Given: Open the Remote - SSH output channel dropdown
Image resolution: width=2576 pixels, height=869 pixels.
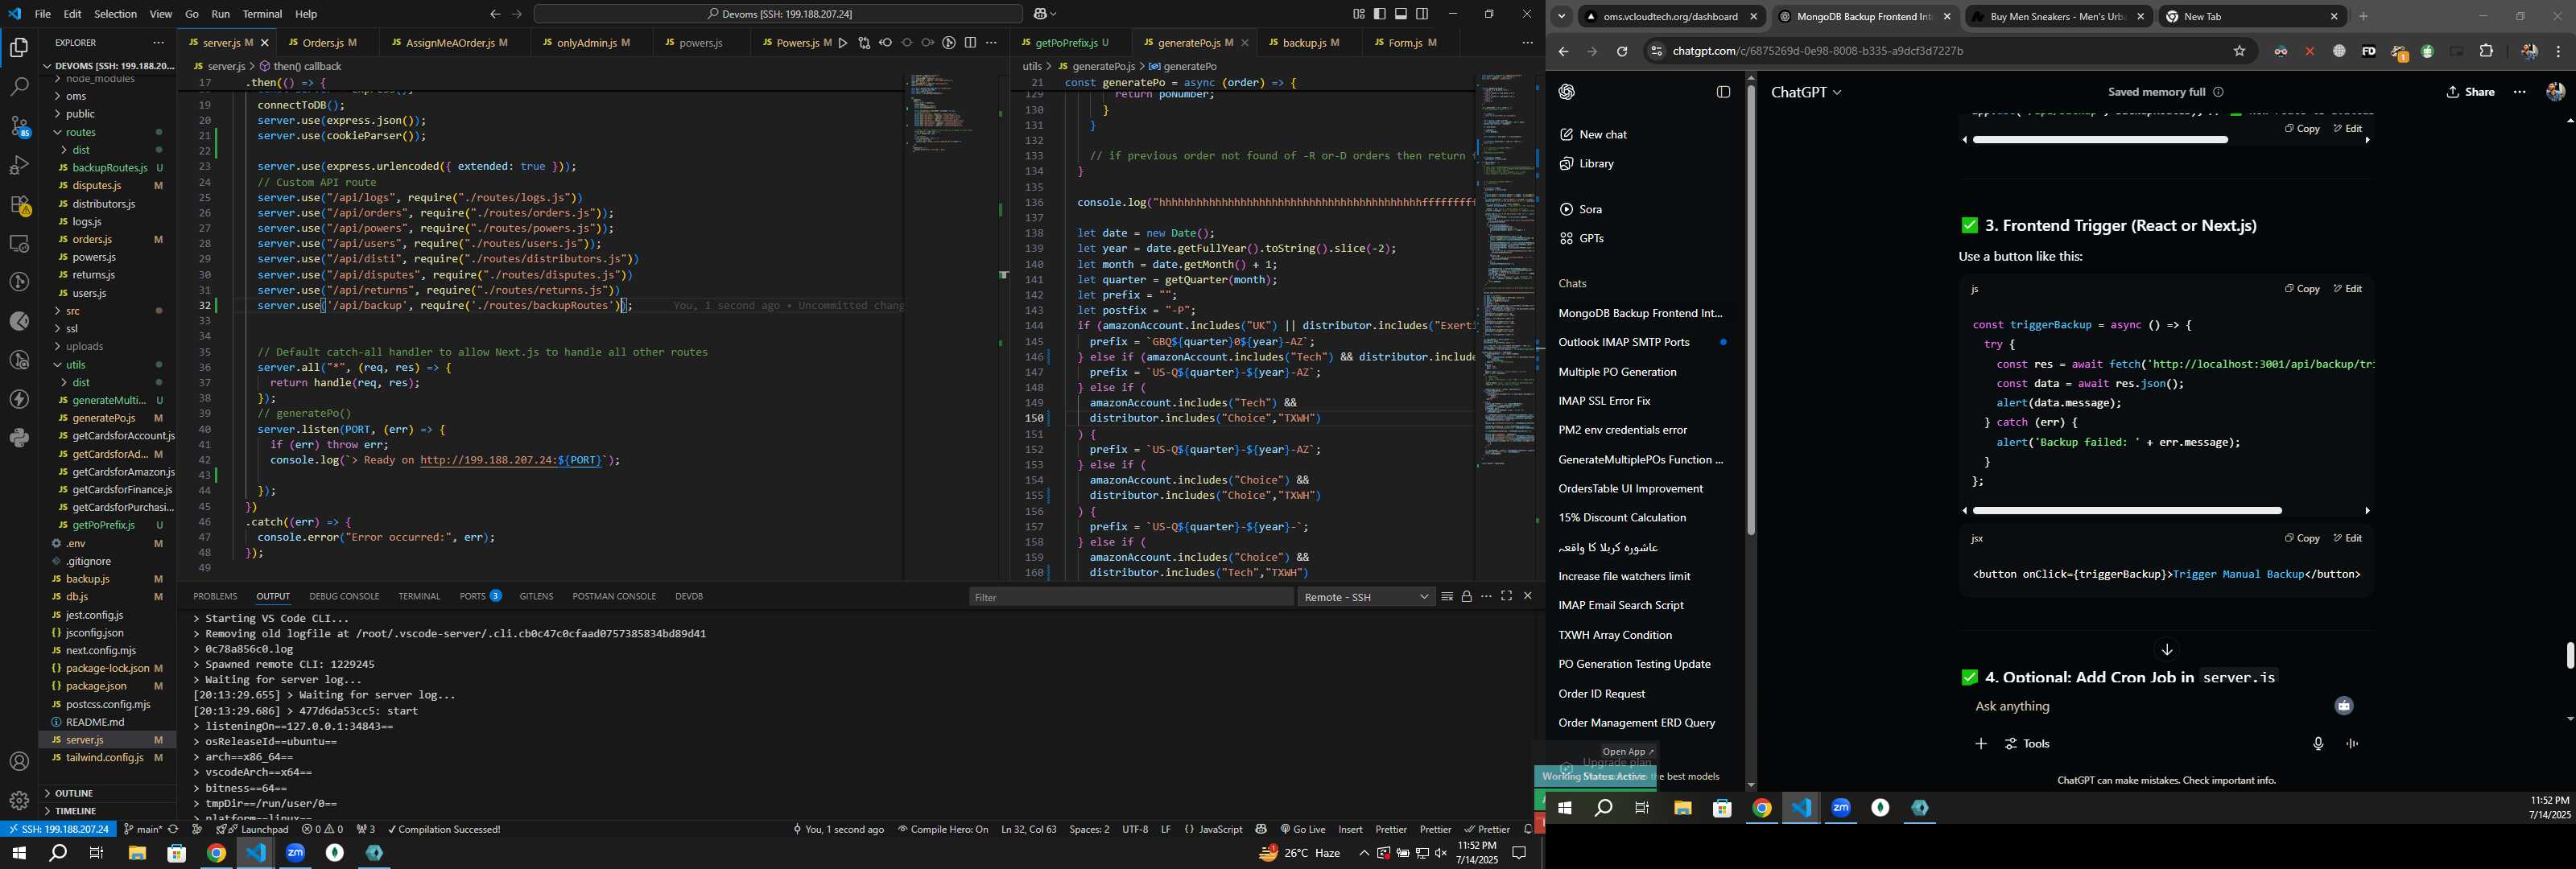Looking at the screenshot, I should point(1366,597).
